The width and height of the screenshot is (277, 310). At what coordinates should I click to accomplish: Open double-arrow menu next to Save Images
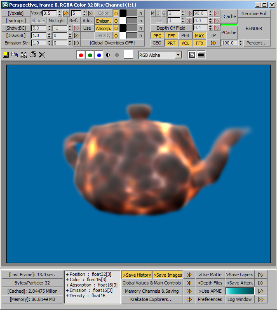click(189, 275)
